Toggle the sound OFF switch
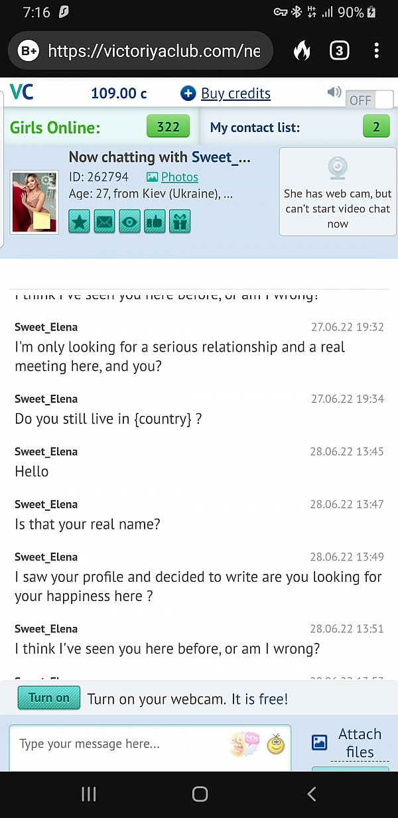The width and height of the screenshot is (398, 818). tap(369, 100)
